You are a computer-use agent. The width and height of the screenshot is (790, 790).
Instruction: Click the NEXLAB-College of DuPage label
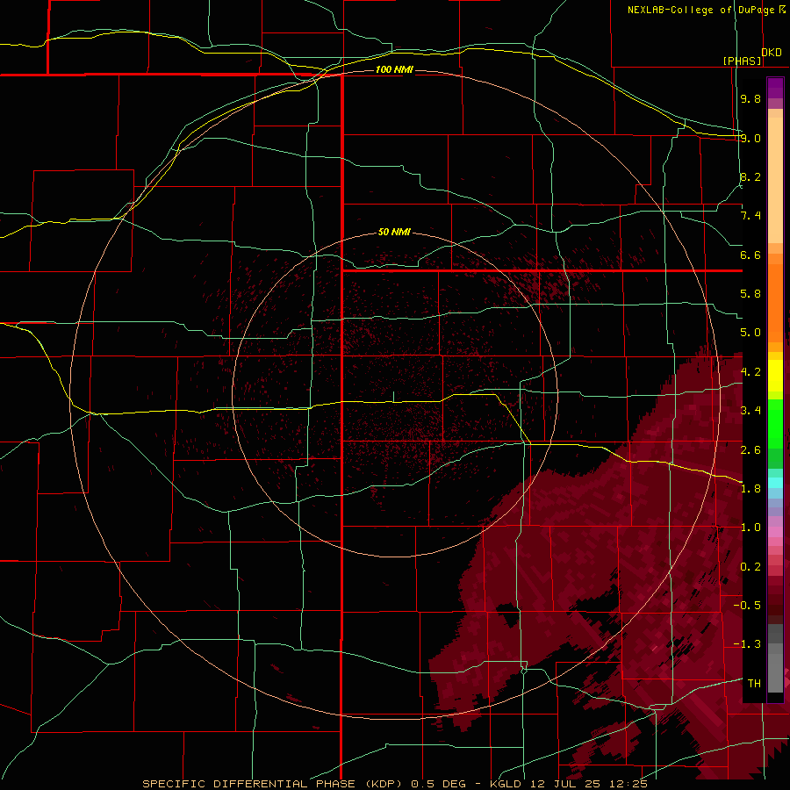pyautogui.click(x=700, y=10)
